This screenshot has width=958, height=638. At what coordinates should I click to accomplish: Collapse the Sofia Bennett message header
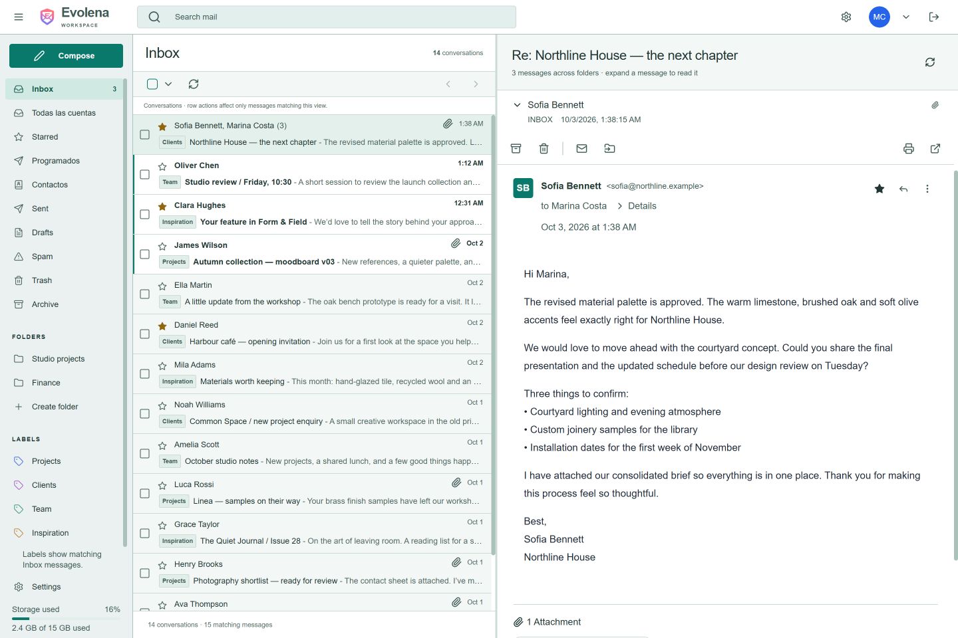coord(517,105)
